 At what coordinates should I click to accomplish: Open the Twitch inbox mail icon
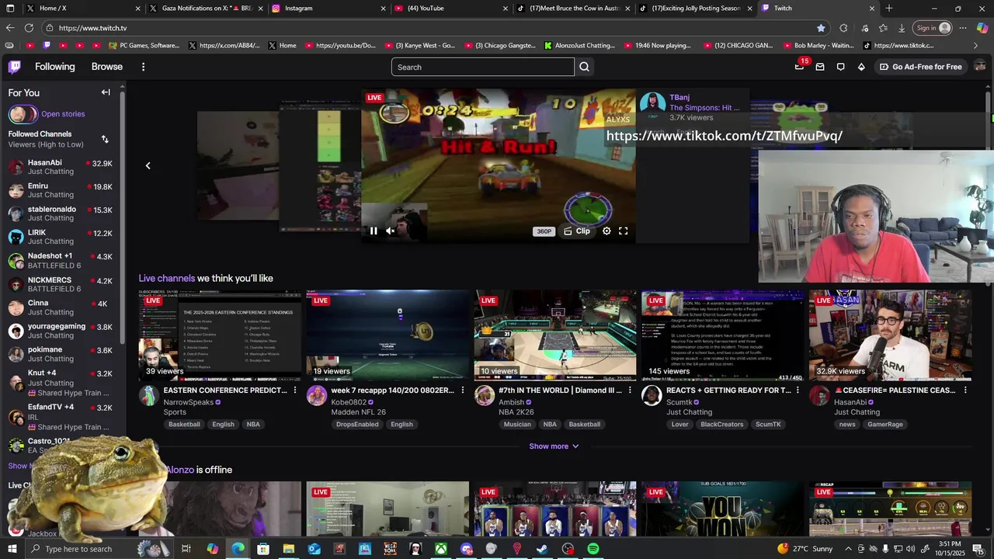pos(820,67)
